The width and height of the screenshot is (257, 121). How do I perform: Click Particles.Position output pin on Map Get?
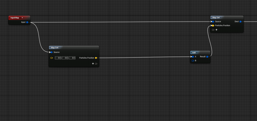[96, 58]
